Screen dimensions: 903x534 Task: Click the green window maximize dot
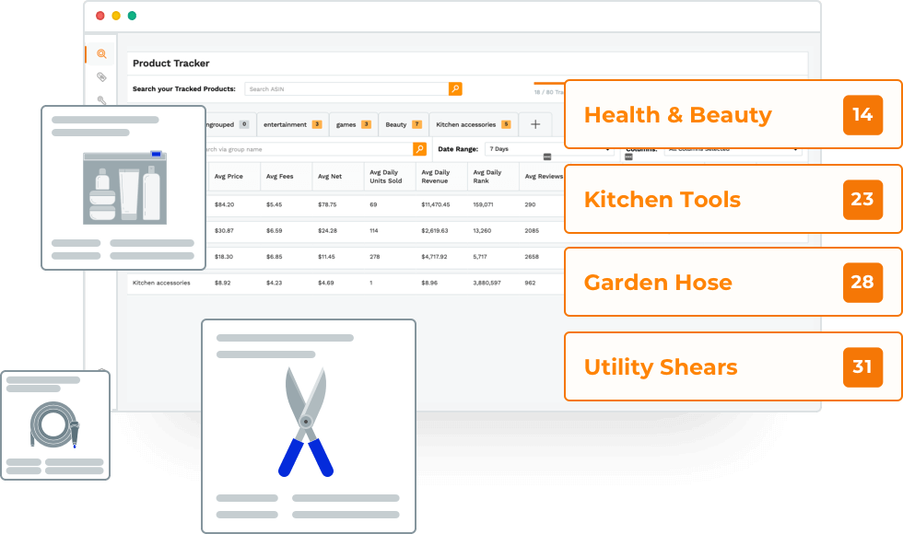click(132, 16)
